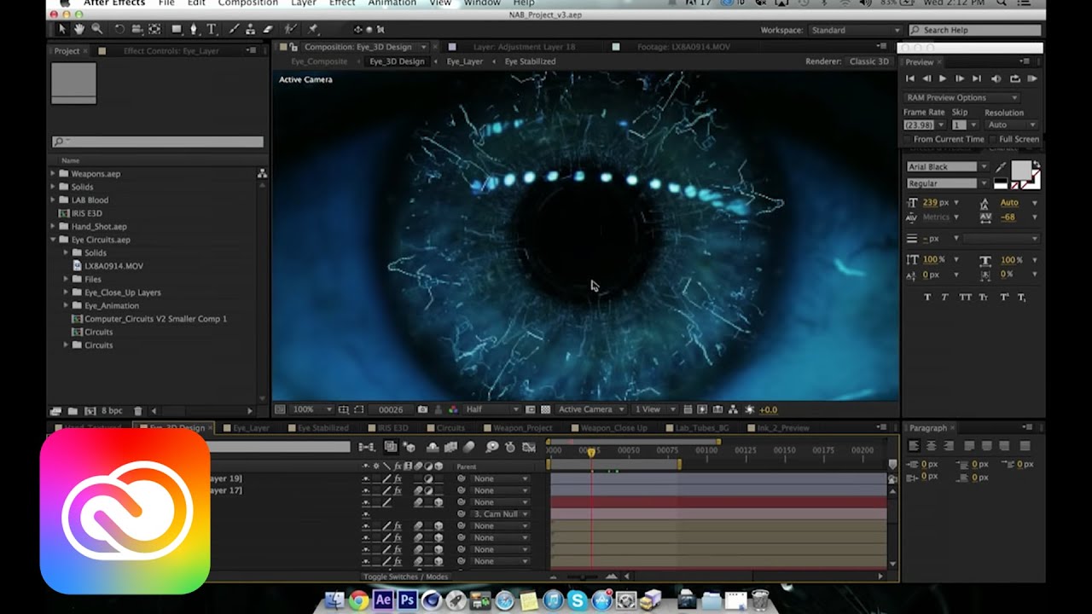Switch to Effect Controls: Eye_Layer tab
The image size is (1092, 614).
[x=171, y=51]
